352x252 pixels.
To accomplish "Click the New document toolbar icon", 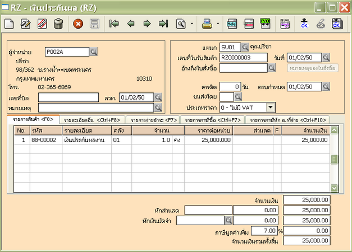I will 10,24.
